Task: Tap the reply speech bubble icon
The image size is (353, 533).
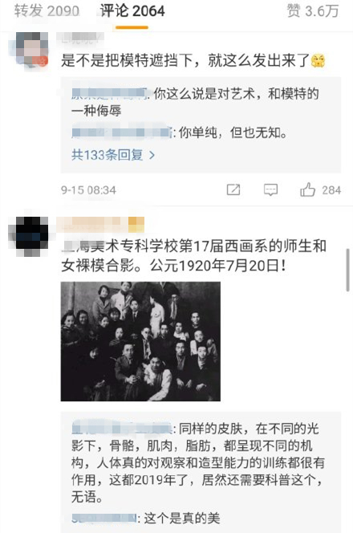Action: pyautogui.click(x=270, y=189)
